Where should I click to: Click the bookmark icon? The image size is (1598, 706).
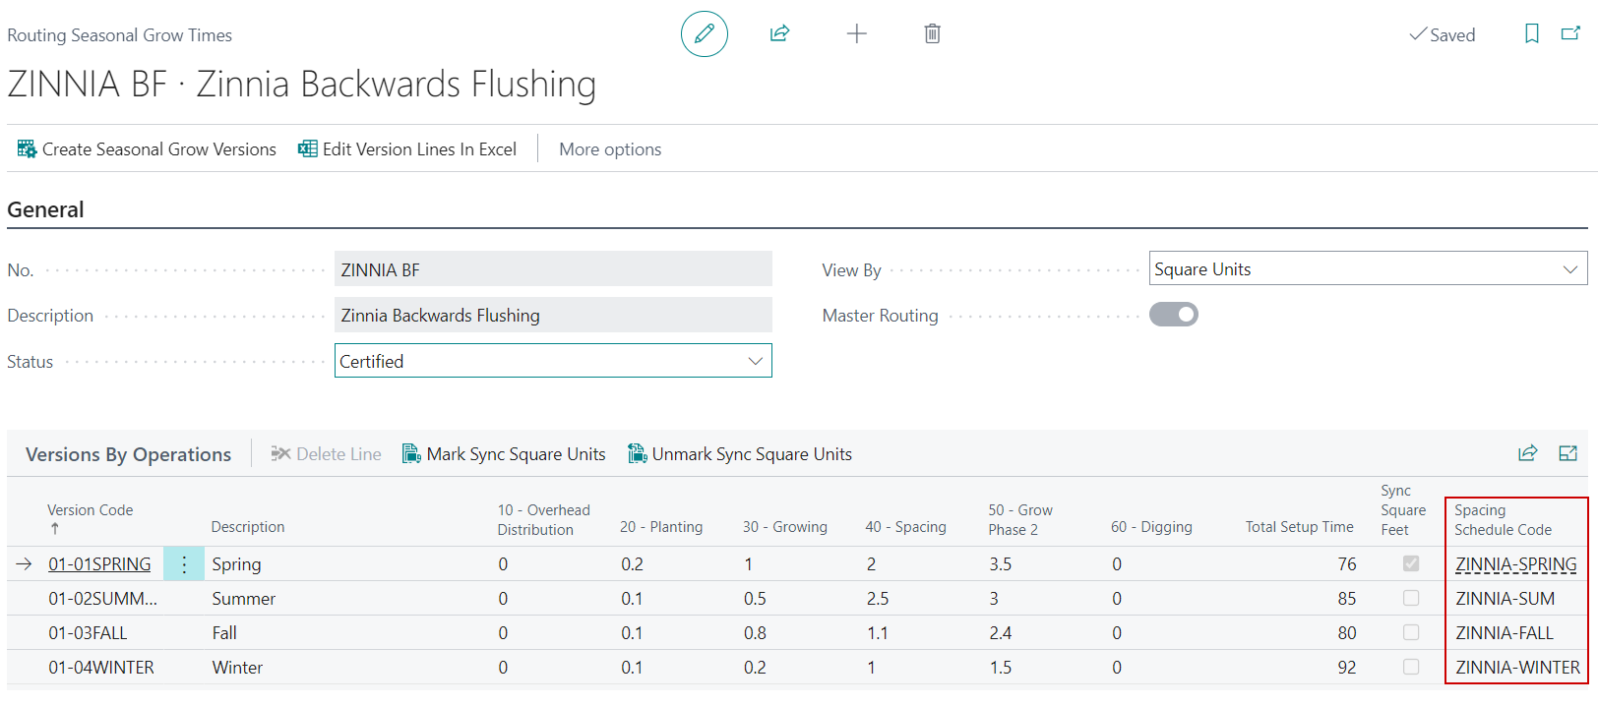pyautogui.click(x=1531, y=34)
